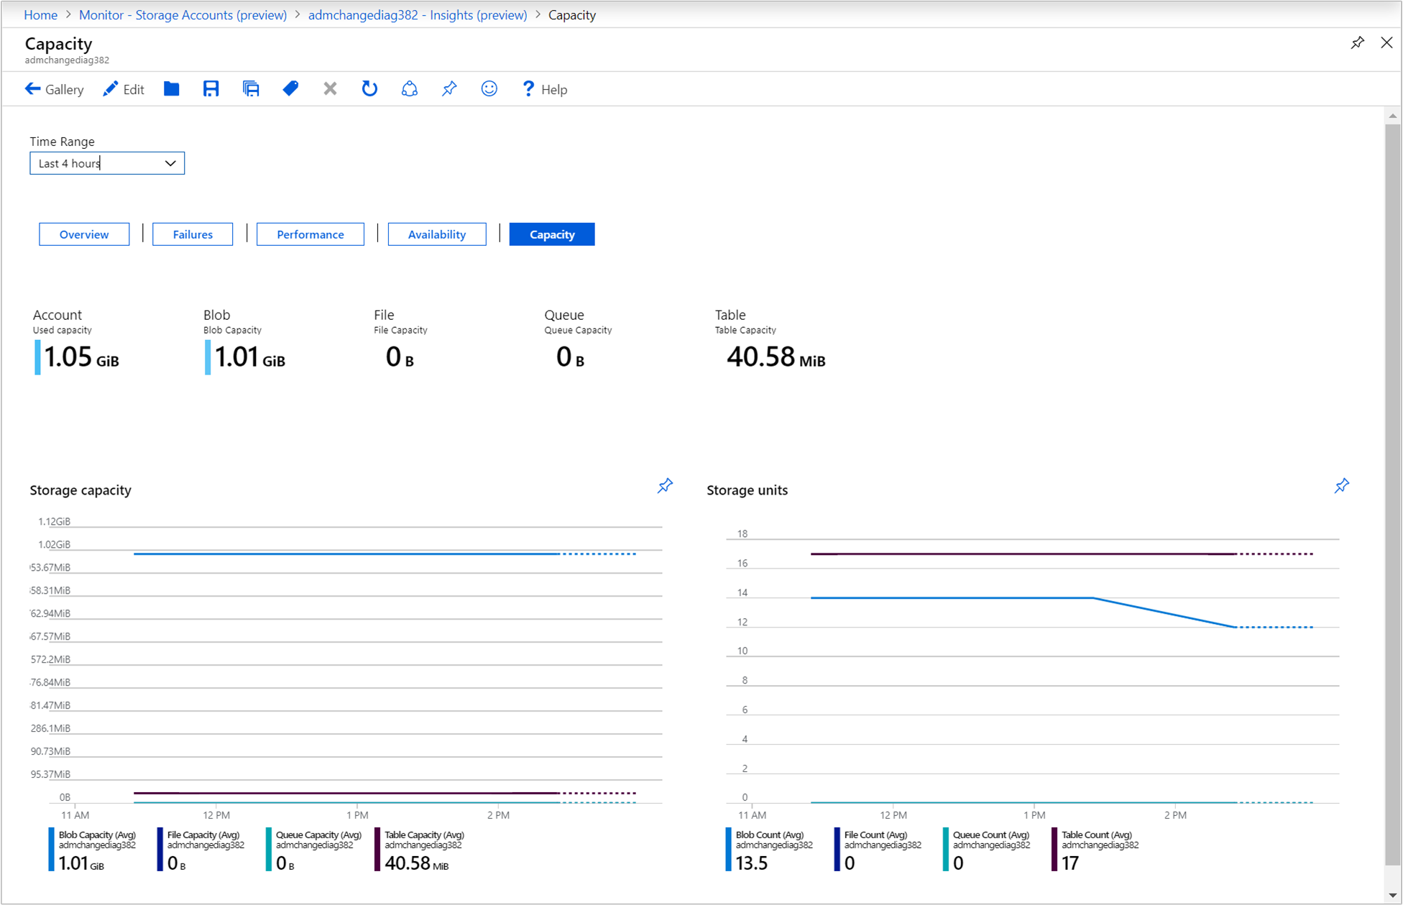The width and height of the screenshot is (1403, 905).
Task: Click the Help question mark icon
Action: click(527, 89)
